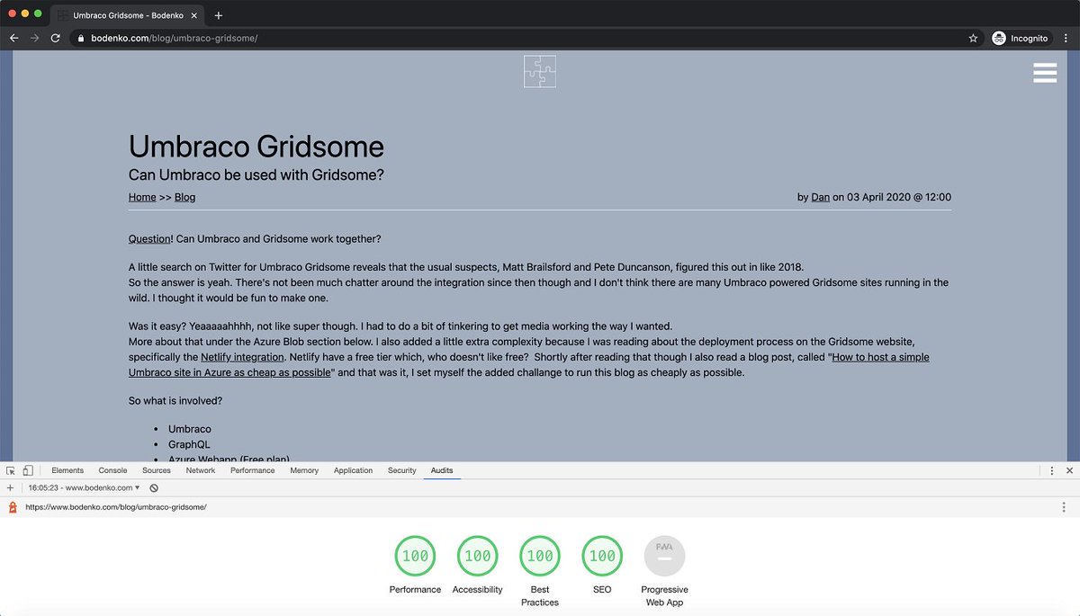View Progressive Web App badge
The height and width of the screenshot is (616, 1080).
tap(664, 556)
